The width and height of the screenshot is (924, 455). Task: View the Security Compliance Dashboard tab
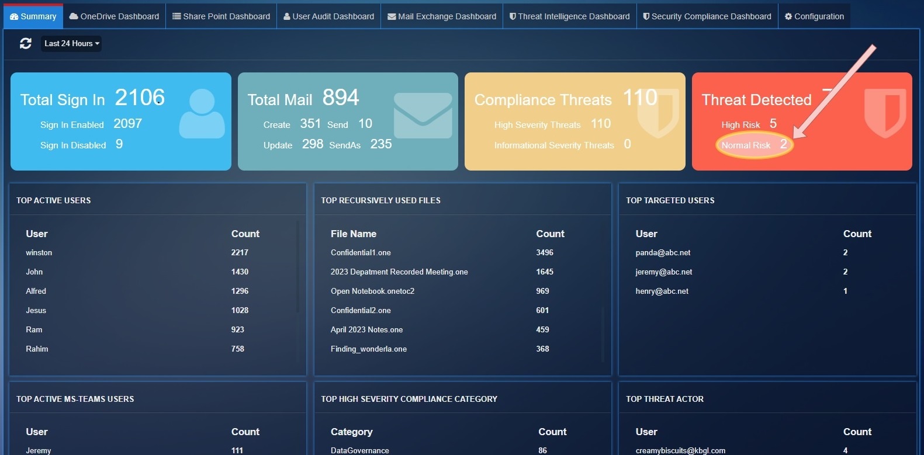[707, 16]
